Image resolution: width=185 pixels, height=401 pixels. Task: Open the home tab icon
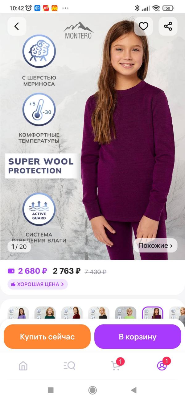pos(23,366)
